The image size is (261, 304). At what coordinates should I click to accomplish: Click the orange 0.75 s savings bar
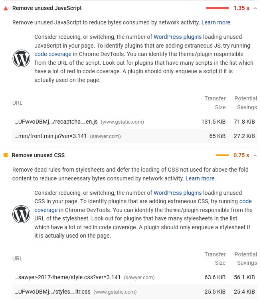pyautogui.click(x=222, y=155)
